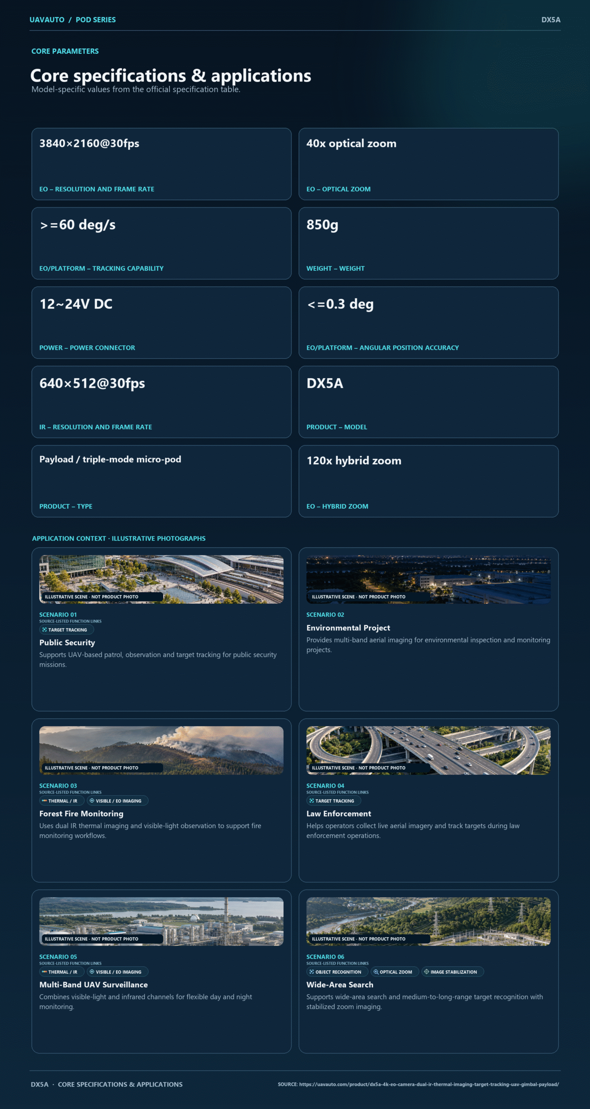Open the Public Security scenario image

pyautogui.click(x=162, y=579)
